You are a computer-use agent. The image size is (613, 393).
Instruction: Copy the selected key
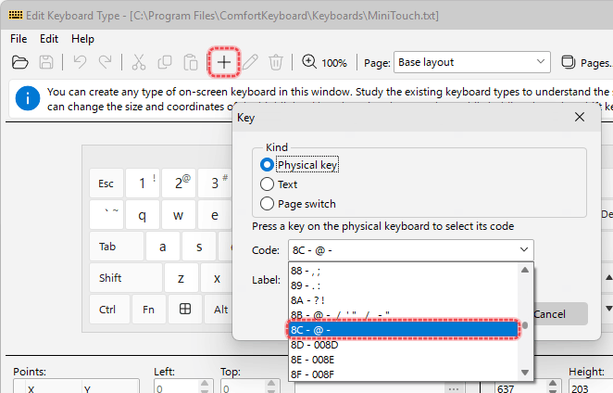click(165, 62)
